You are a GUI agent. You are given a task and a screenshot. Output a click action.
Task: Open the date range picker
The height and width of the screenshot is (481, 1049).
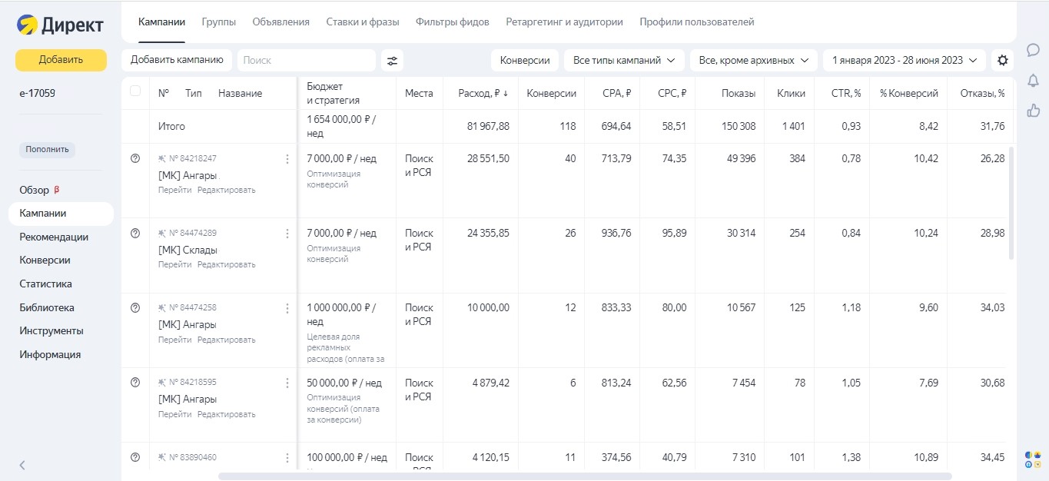click(x=904, y=60)
